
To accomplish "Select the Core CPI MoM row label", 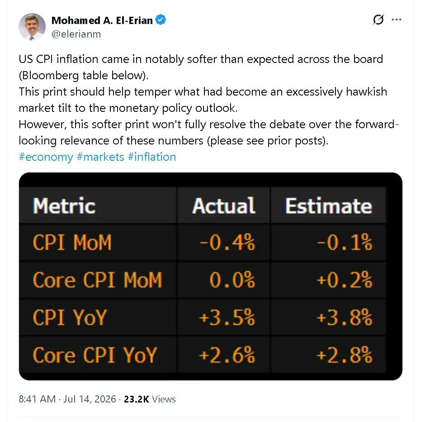I will [x=97, y=280].
